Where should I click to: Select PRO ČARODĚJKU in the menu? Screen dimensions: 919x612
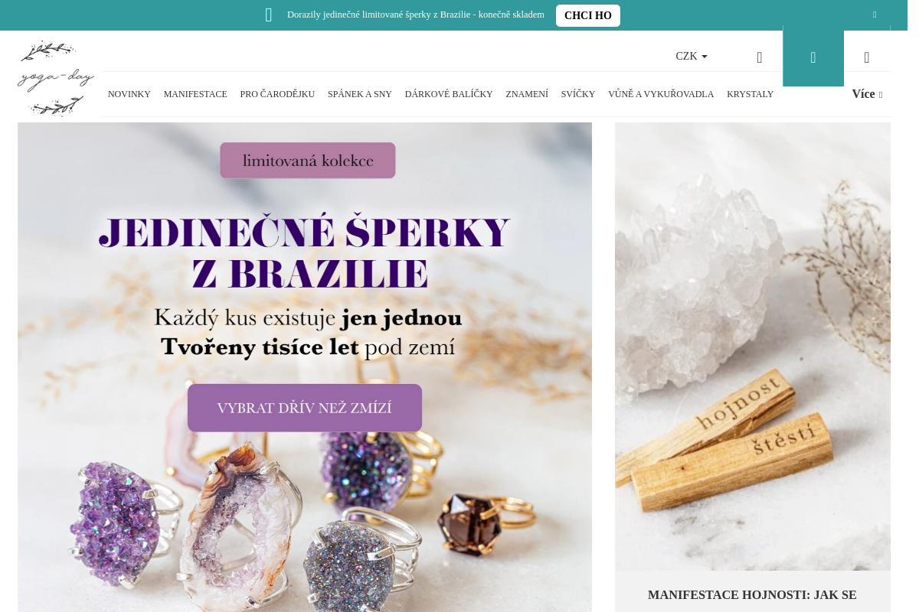(x=277, y=94)
